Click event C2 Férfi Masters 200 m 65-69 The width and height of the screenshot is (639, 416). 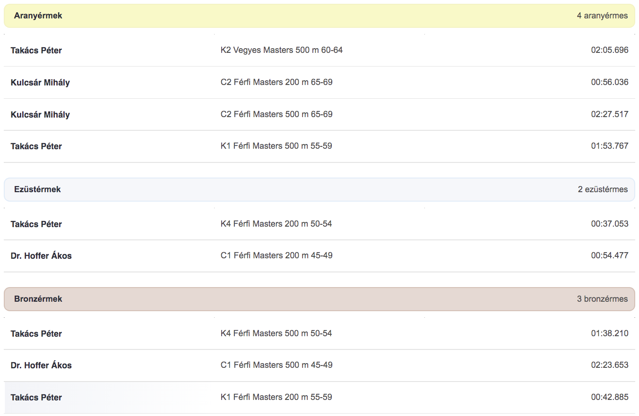coord(276,82)
